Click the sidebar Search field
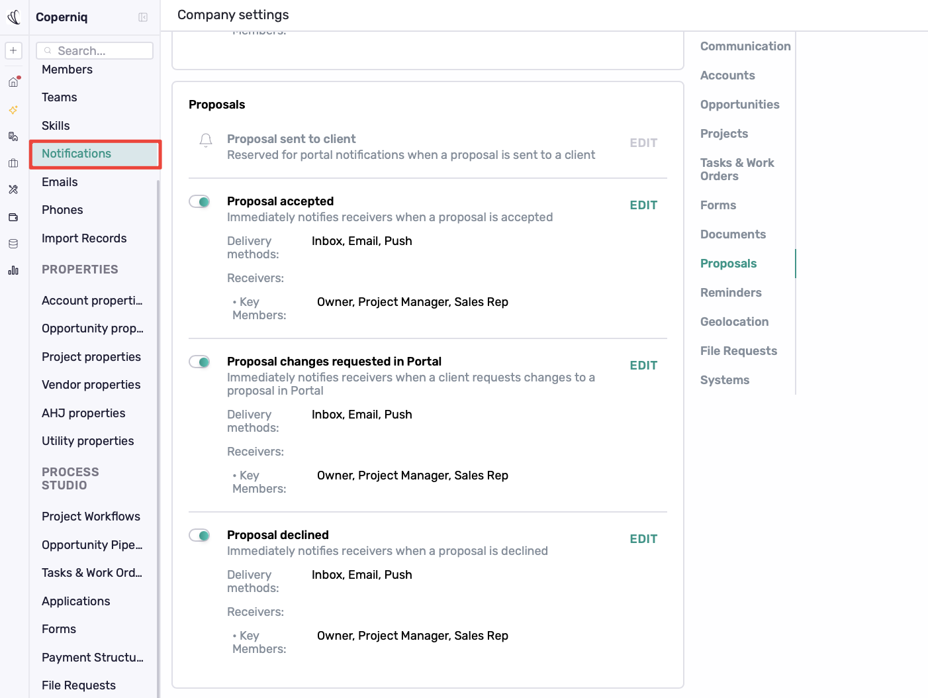 (x=95, y=51)
